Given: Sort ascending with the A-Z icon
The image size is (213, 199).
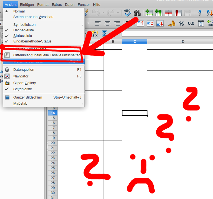Looking at the screenshot, I should 200,13.
